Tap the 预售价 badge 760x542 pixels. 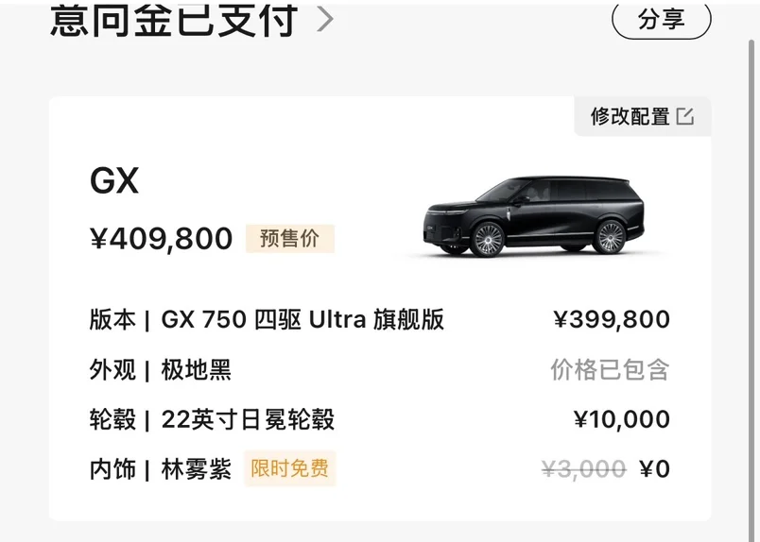click(x=290, y=238)
